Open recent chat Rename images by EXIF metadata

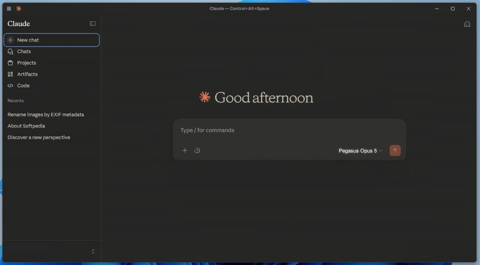46,114
